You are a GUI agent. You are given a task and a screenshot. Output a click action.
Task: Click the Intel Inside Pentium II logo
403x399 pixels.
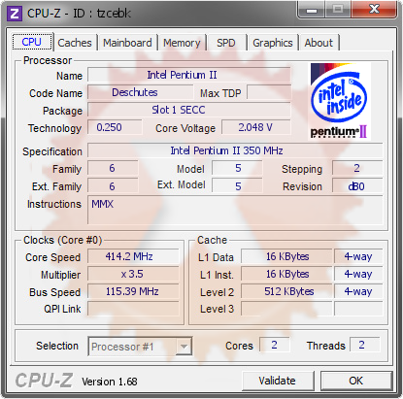pyautogui.click(x=339, y=101)
